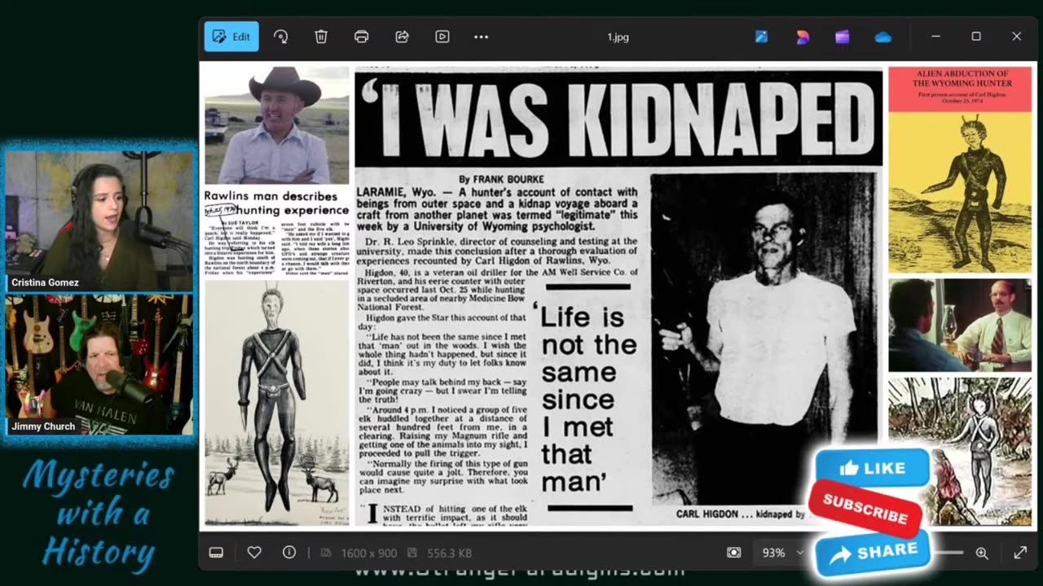Open the Clipchamp purple app icon
Image resolution: width=1043 pixels, height=586 pixels.
tap(843, 37)
